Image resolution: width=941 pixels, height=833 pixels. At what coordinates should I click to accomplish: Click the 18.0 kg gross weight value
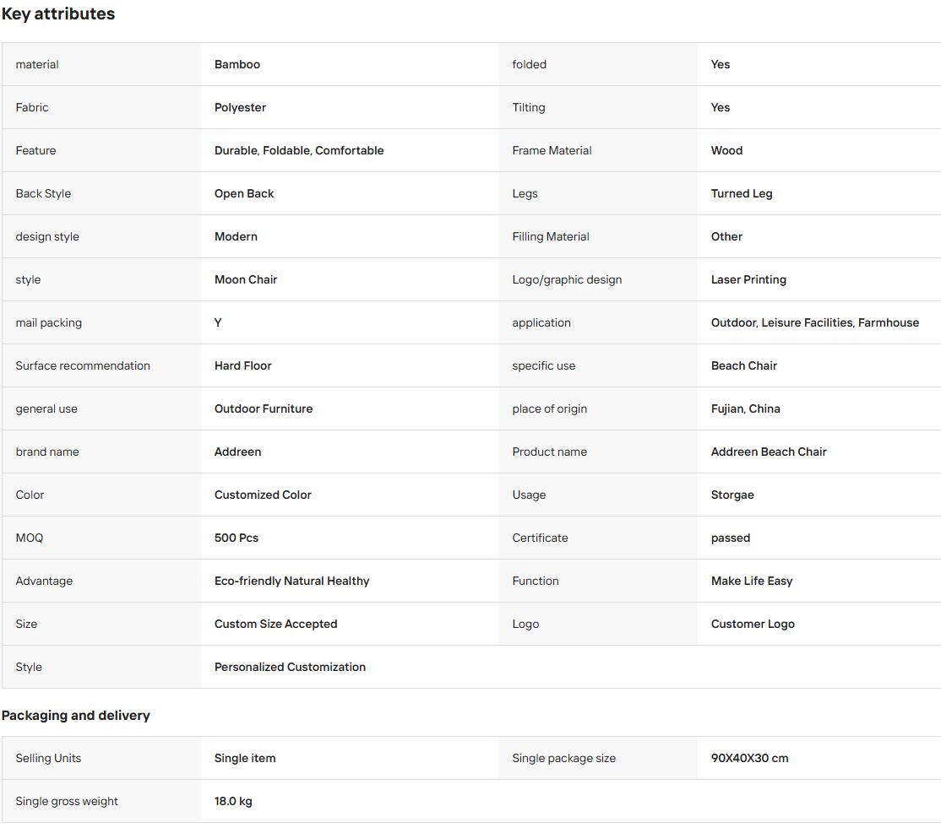click(x=233, y=801)
